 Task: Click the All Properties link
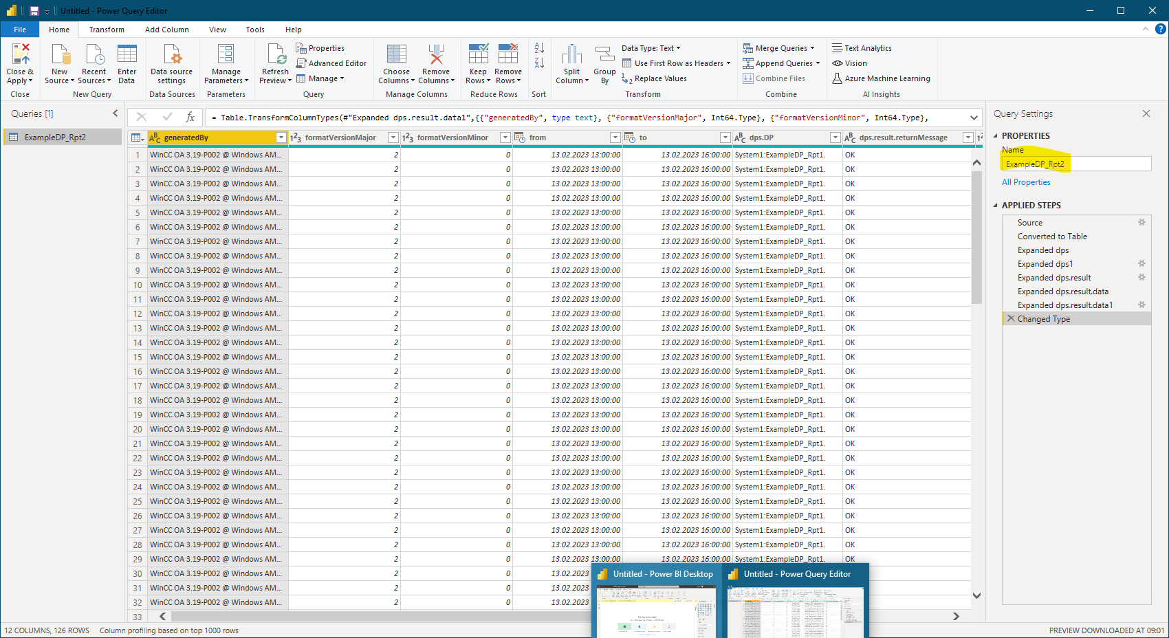[x=1026, y=182]
